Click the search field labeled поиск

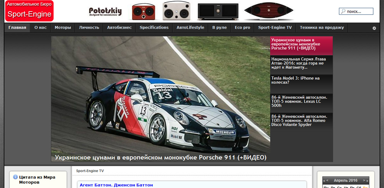[356, 11]
